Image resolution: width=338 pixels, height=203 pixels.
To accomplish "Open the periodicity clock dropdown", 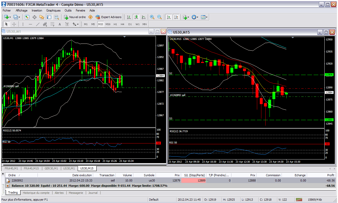I will pyautogui.click(x=195, y=17).
